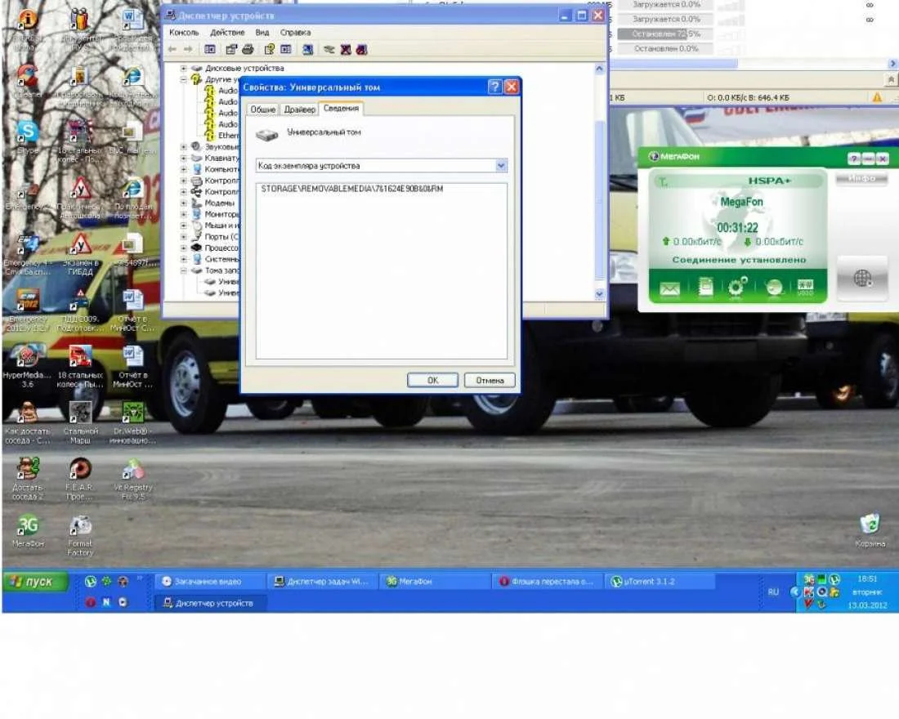Click Device Manager scrollbar down arrow
The image size is (899, 719).
(600, 294)
